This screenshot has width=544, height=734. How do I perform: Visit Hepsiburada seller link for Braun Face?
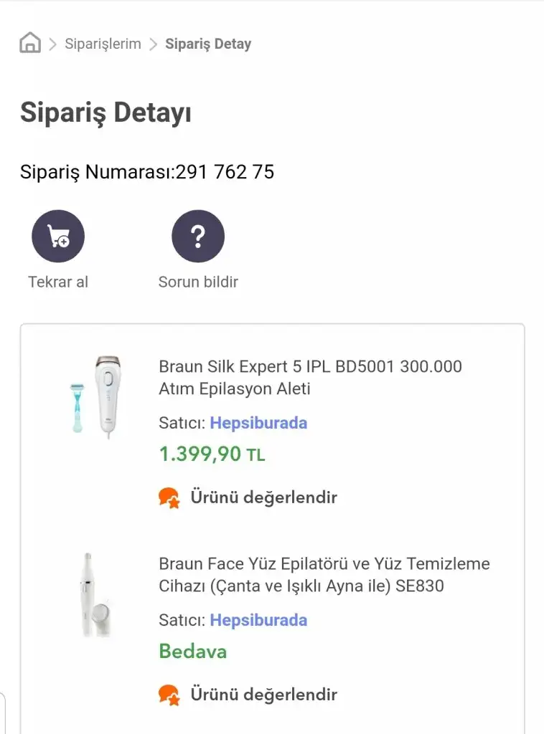pos(258,620)
